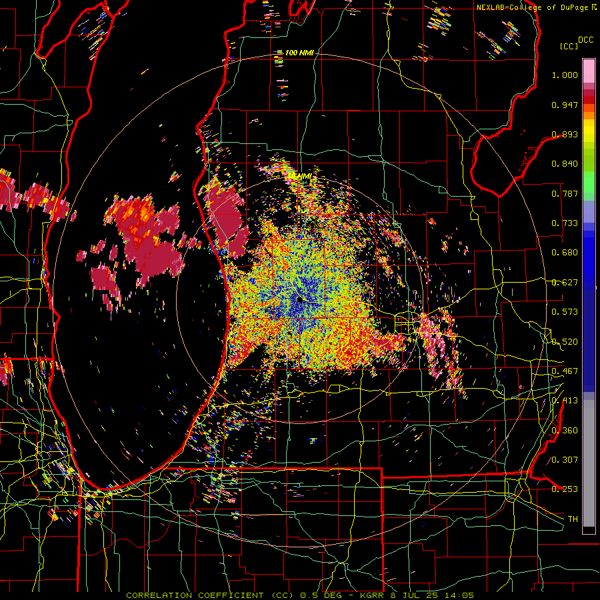Click the 0.467 scale value
The image size is (600, 600).
pos(565,371)
